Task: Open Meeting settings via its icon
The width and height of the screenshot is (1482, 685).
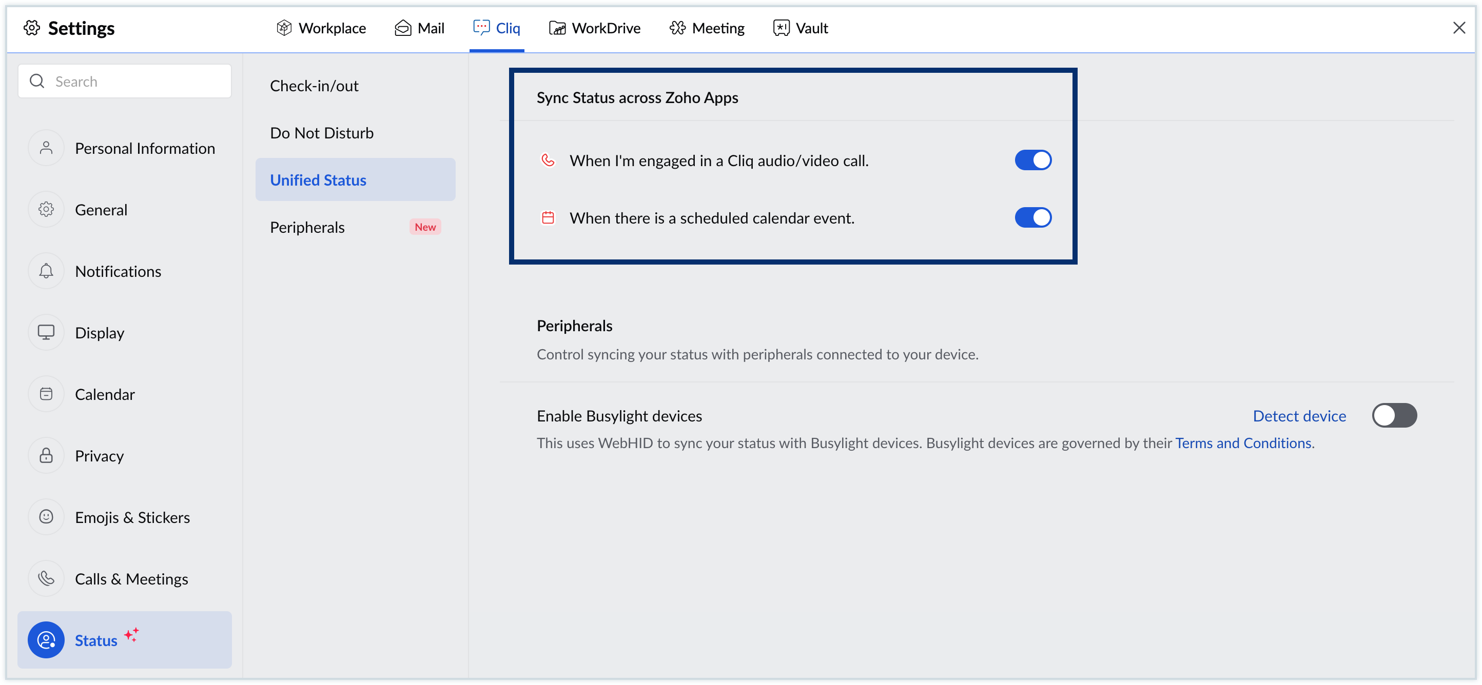Action: coord(678,28)
